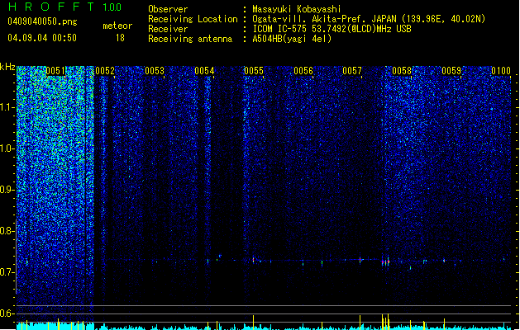Click the A504HB(yagi 4el) antenna text
The image size is (520, 330).
(x=292, y=39)
